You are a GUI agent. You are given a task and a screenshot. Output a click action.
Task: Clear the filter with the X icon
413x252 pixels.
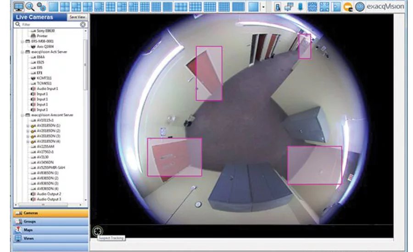point(83,24)
